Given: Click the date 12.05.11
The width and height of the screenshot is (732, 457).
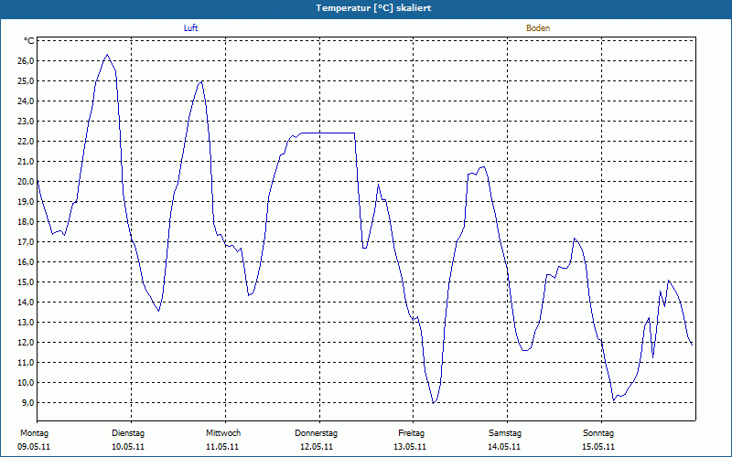Looking at the screenshot, I should [317, 447].
